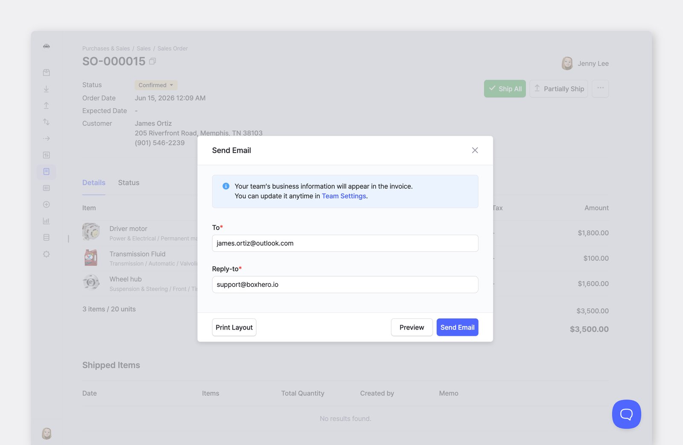This screenshot has height=445, width=683.
Task: Switch to the Status tab
Action: pos(128,183)
